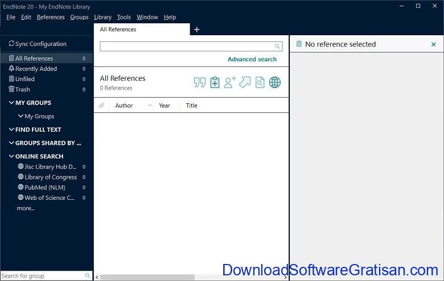Screen dimensions: 444x281
Task: Click the group search magnifier icon
Action: click(88, 275)
